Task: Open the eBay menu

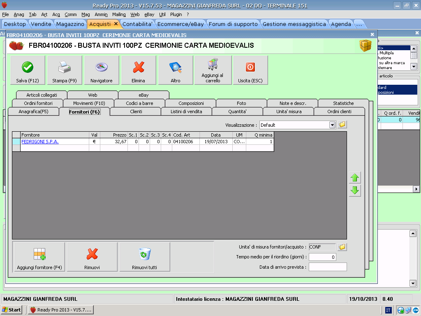Action: point(149,14)
